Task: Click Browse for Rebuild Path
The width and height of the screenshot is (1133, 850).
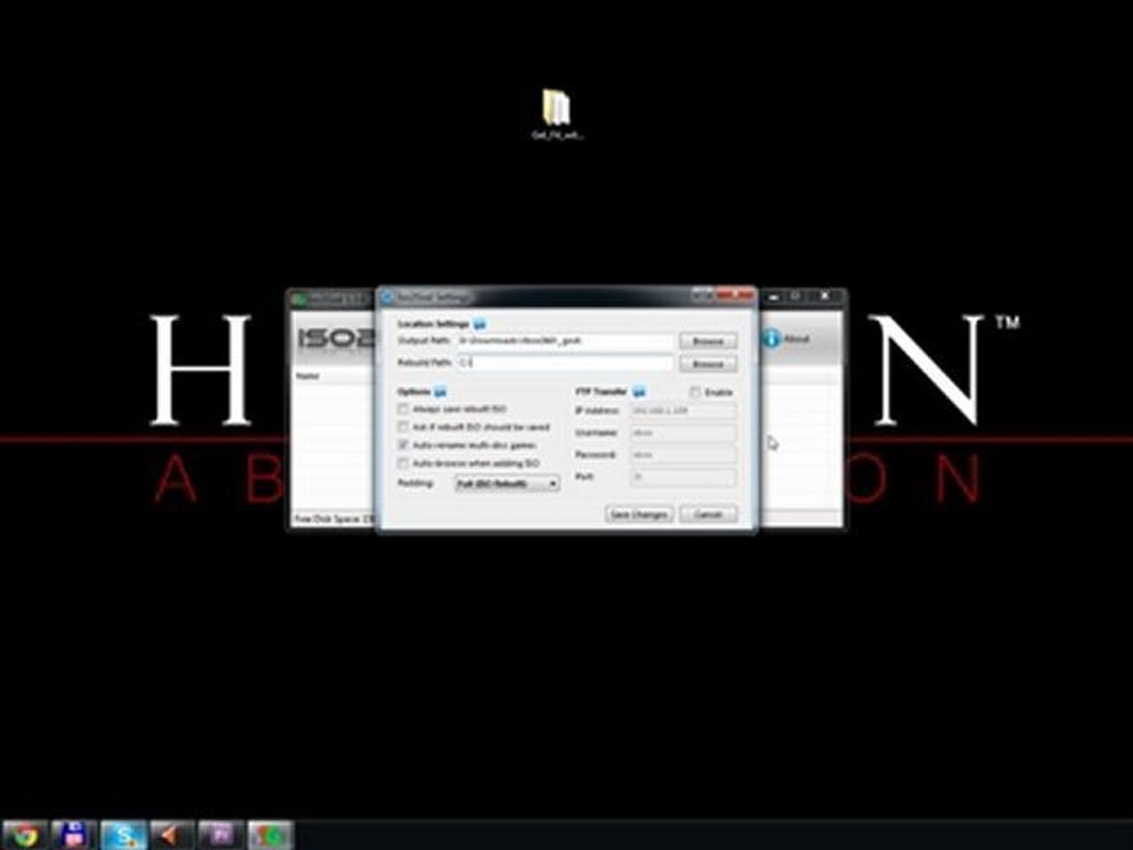Action: pos(708,364)
